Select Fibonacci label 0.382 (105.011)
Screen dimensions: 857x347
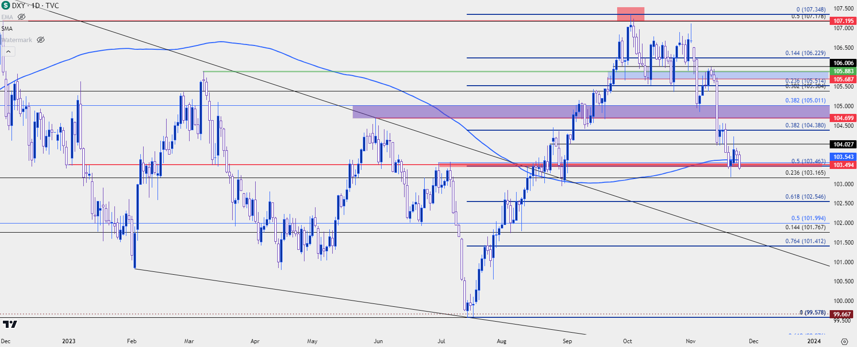point(805,101)
